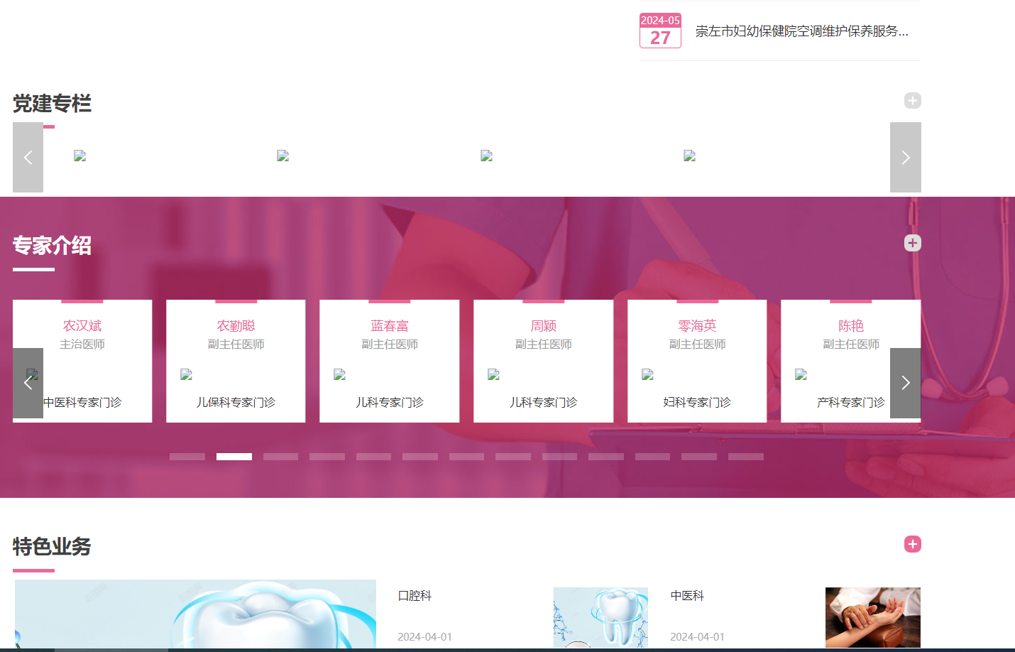
Task: Click date 2024-04-01 under 中医科
Action: (x=697, y=637)
